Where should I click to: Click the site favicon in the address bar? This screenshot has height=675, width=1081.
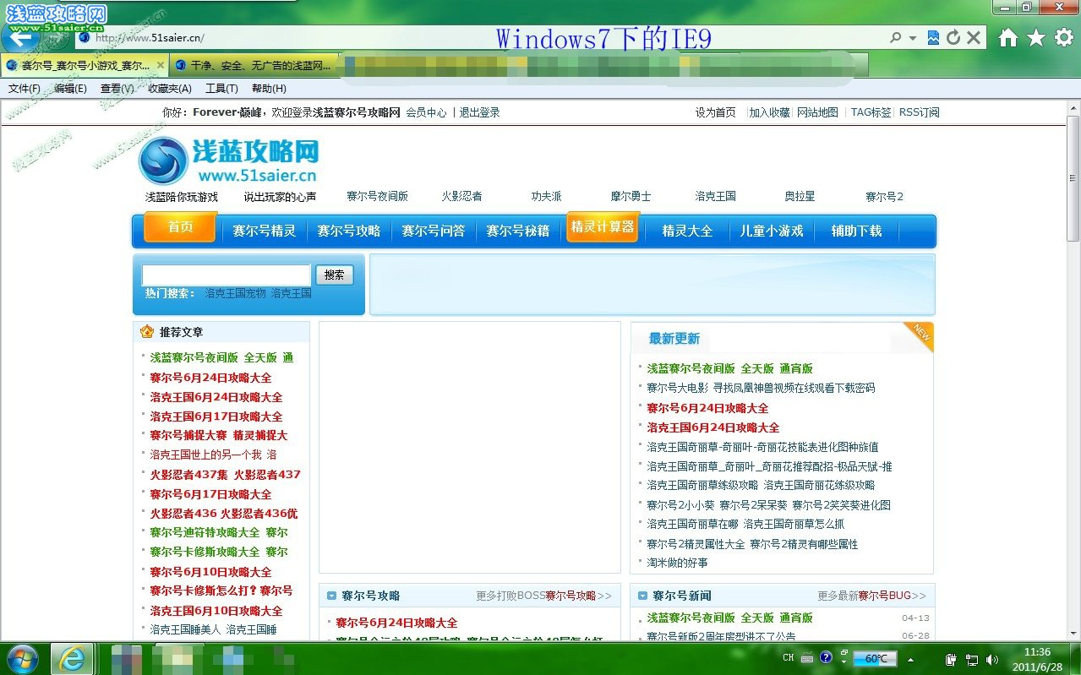[83, 37]
